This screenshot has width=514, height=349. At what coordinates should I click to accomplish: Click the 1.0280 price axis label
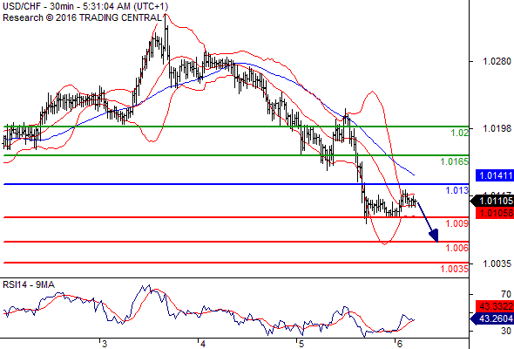pyautogui.click(x=497, y=61)
